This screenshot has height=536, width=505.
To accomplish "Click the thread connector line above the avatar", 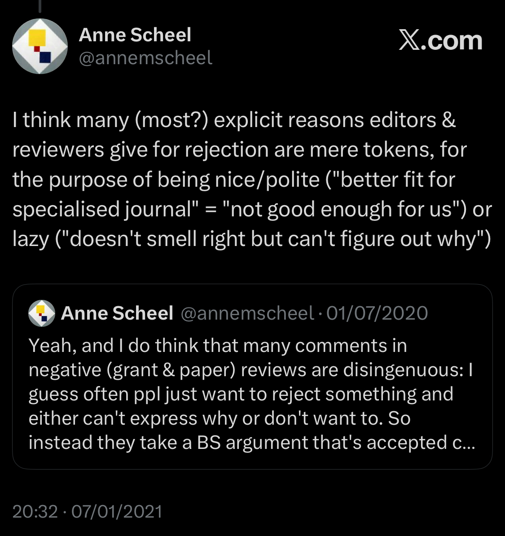I will (x=40, y=5).
